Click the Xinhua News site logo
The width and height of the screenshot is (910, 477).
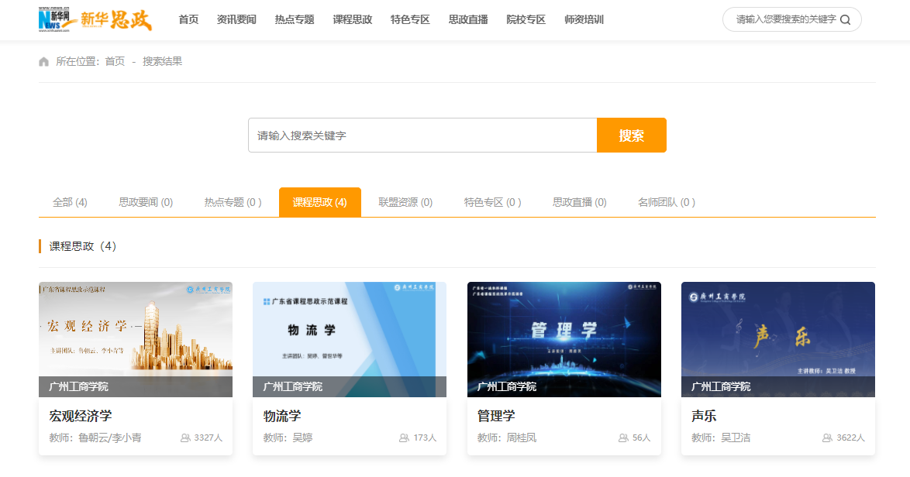[95, 19]
